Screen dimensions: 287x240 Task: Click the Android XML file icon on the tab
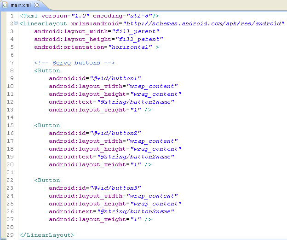(x=5, y=5)
